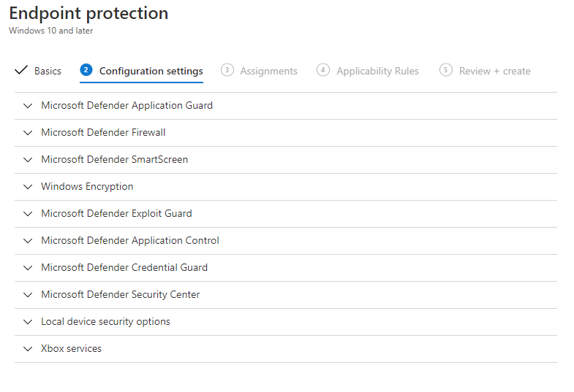Expand the Microsoft Defender Exploit Guard chevron

(28, 213)
